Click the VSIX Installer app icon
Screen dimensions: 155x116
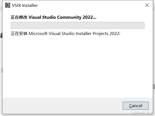8,5
